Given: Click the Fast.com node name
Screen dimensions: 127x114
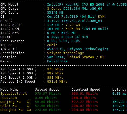Looking at the screenshot, I should 8,98.
